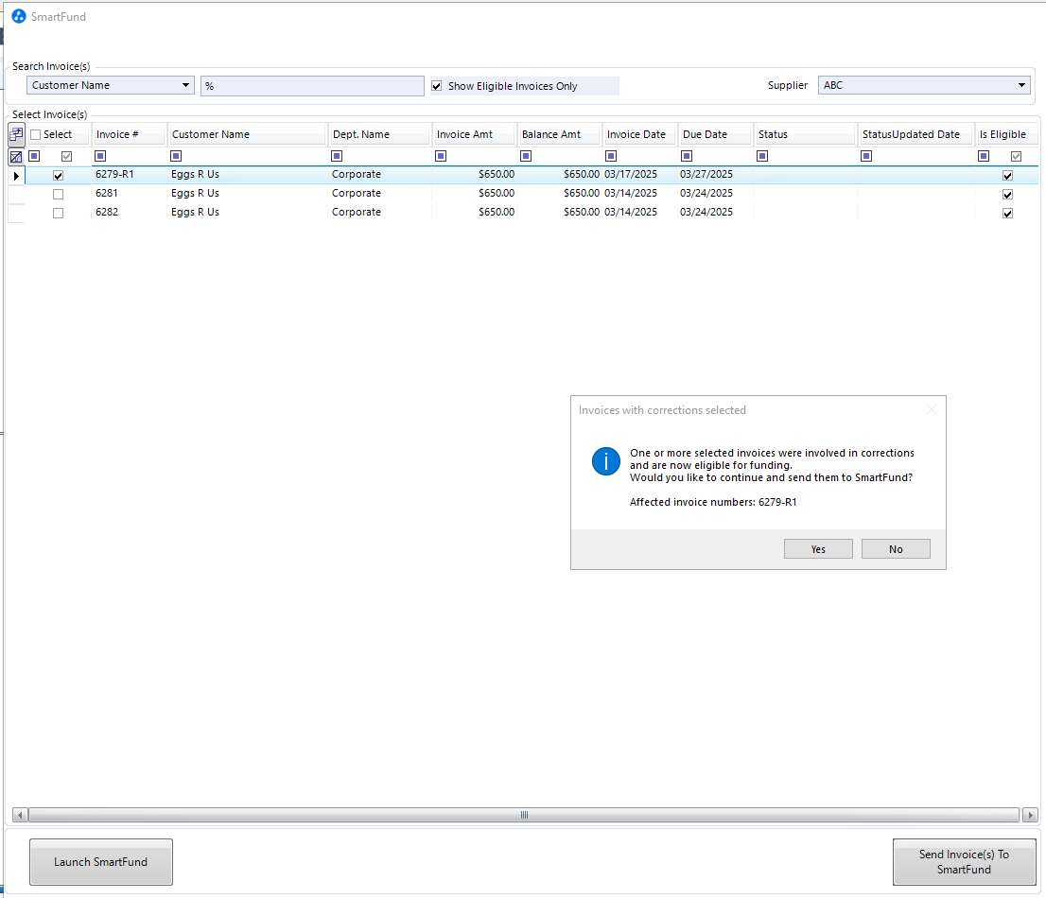Sort by the Balance Amt column header
Image resolution: width=1046 pixels, height=898 pixels.
tap(559, 134)
